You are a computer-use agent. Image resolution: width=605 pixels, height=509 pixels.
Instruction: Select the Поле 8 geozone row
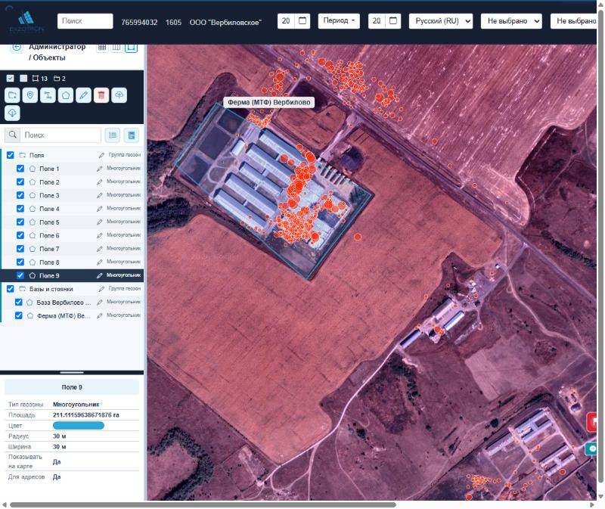[72, 262]
